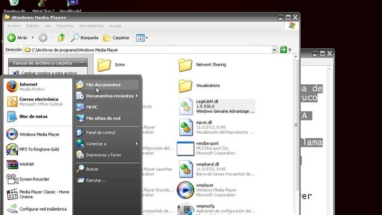Viewport: 382px width, 215px height.
Task: Select the wmplayer application file
Action: tap(207, 190)
